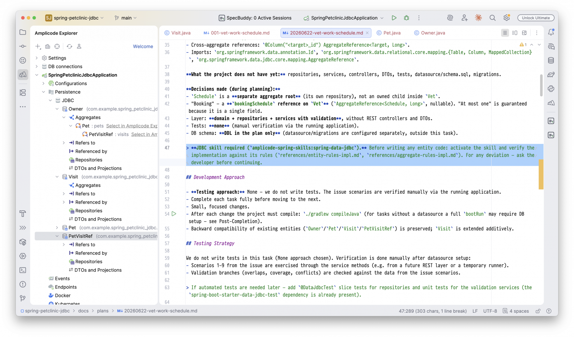
Task: Expand the Configurations node
Action: pyautogui.click(x=43, y=83)
